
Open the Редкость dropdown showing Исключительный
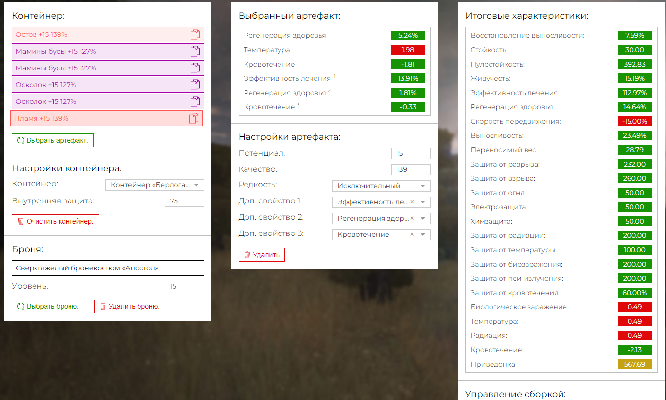click(x=382, y=186)
